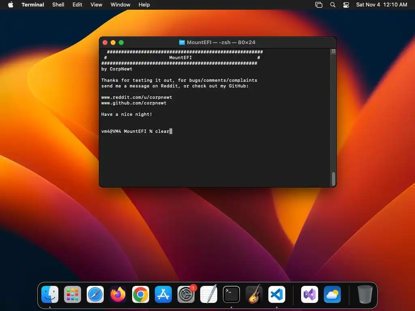Open System Settings with notification badge
Screen dimensions: 415x311
click(x=186, y=294)
